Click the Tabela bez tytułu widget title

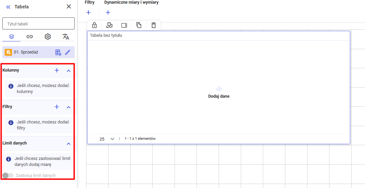[x=106, y=35]
